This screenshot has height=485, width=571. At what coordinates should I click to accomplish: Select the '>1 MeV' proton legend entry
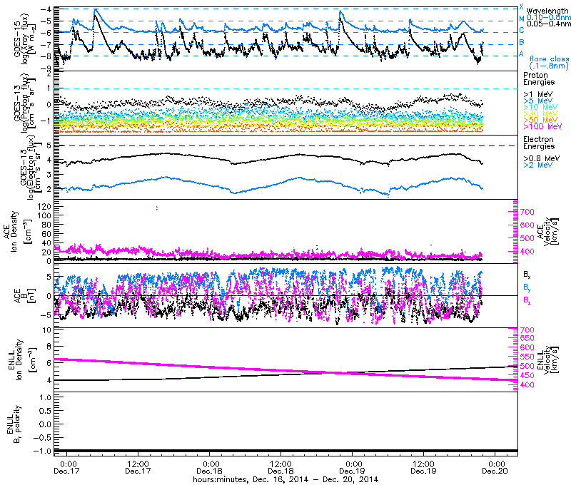point(538,94)
